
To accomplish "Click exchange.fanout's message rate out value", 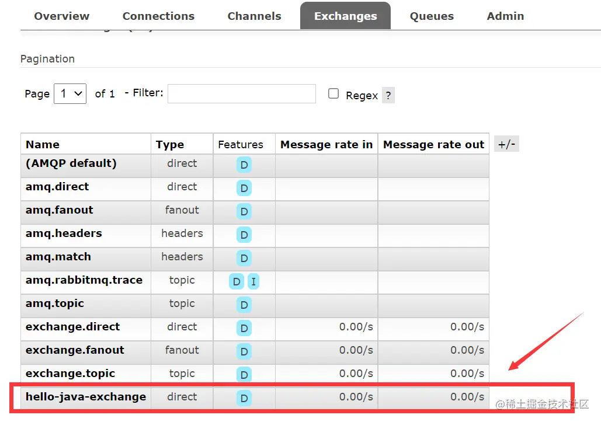I will 467,350.
